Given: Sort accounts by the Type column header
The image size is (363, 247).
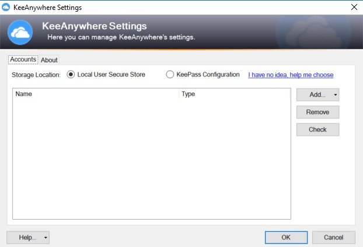Looking at the screenshot, I should [x=235, y=94].
